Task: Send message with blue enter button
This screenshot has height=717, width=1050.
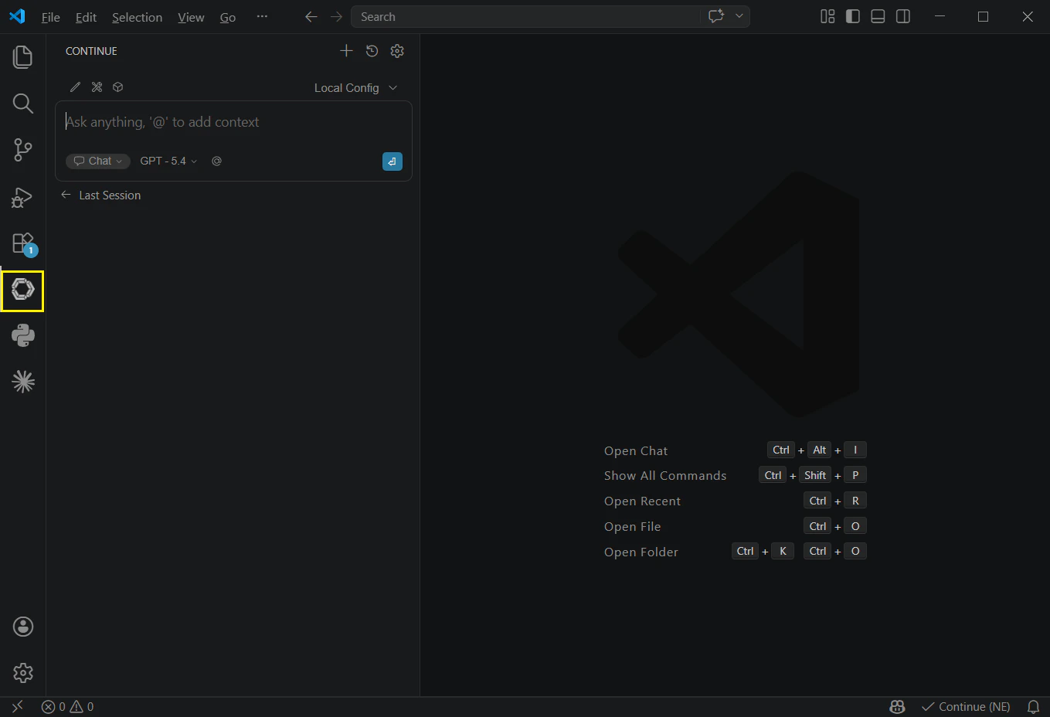Action: [392, 161]
